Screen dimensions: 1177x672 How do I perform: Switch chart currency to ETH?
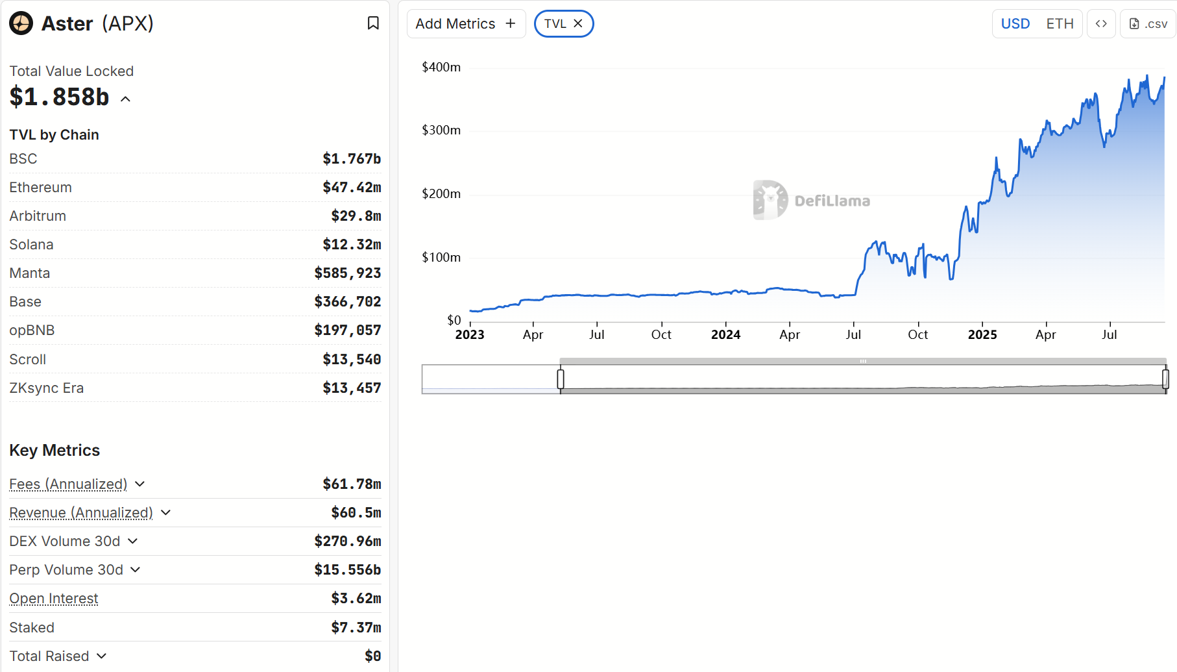point(1060,24)
